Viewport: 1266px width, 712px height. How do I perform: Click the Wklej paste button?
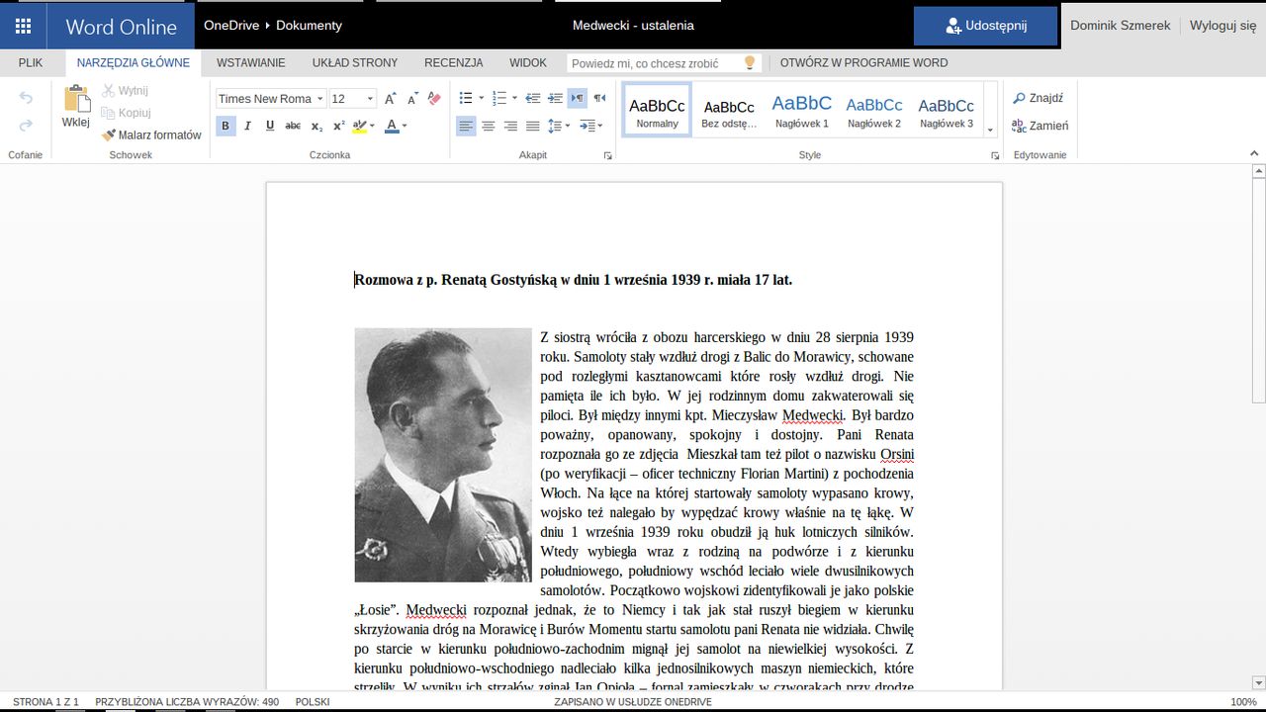[76, 107]
